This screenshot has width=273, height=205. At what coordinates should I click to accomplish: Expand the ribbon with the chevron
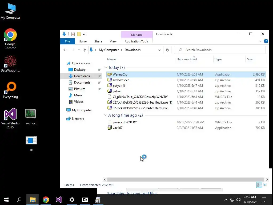click(x=260, y=41)
